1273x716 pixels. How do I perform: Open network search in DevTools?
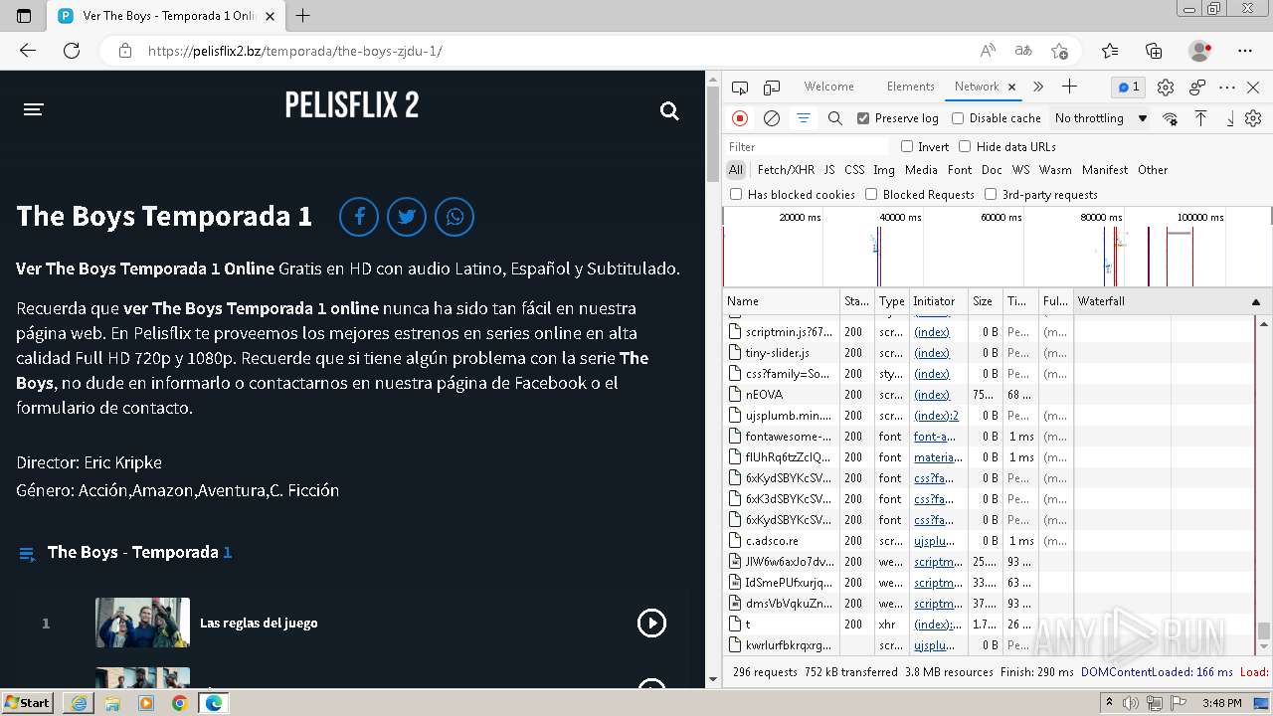tap(835, 118)
